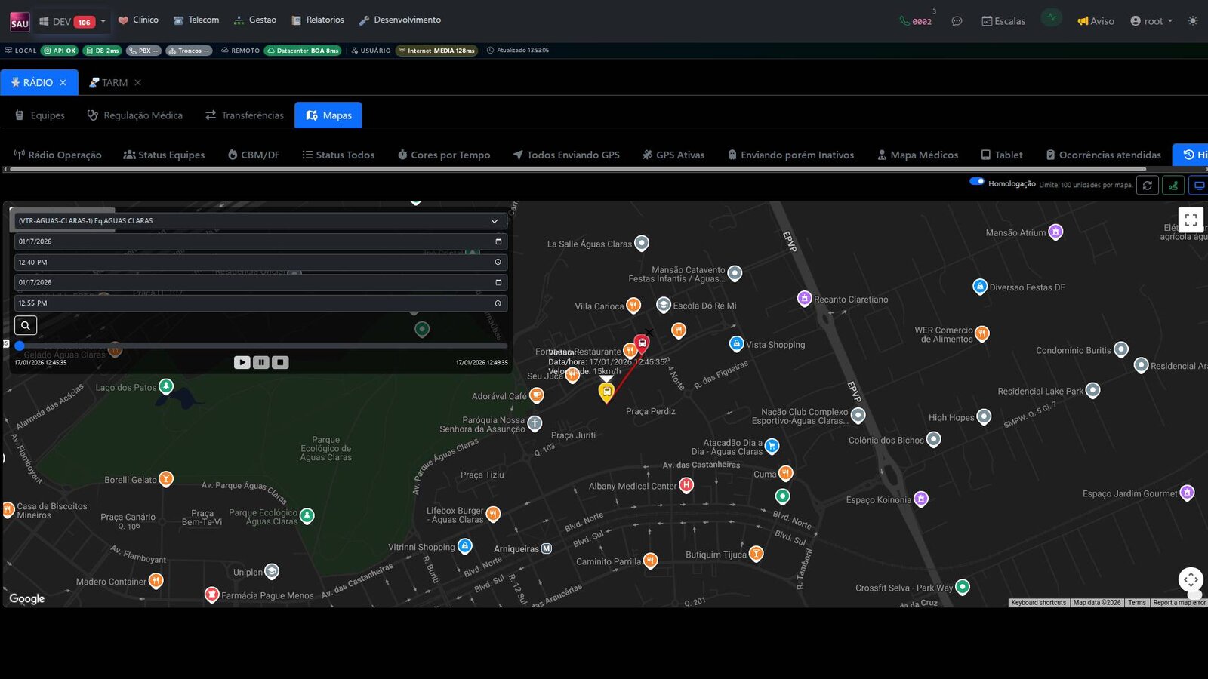1208x679 pixels.
Task: Click the refresh map icon button
Action: point(1148,186)
